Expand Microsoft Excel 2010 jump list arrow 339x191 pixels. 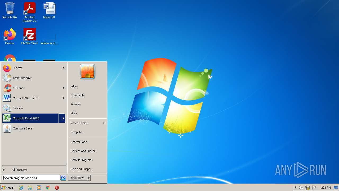(62, 118)
